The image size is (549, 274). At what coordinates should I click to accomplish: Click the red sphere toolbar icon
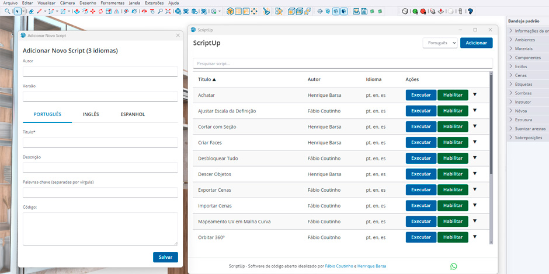423,11
